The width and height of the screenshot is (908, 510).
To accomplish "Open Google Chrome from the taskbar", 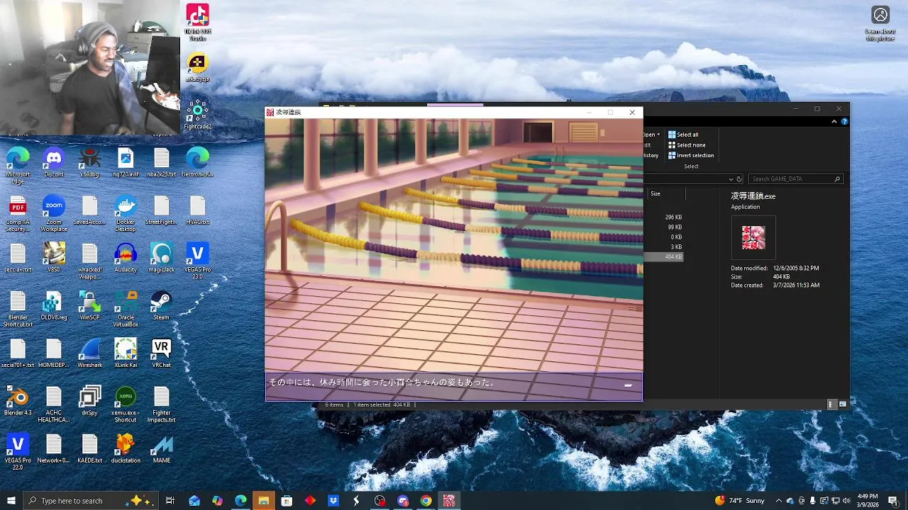I will click(x=426, y=501).
